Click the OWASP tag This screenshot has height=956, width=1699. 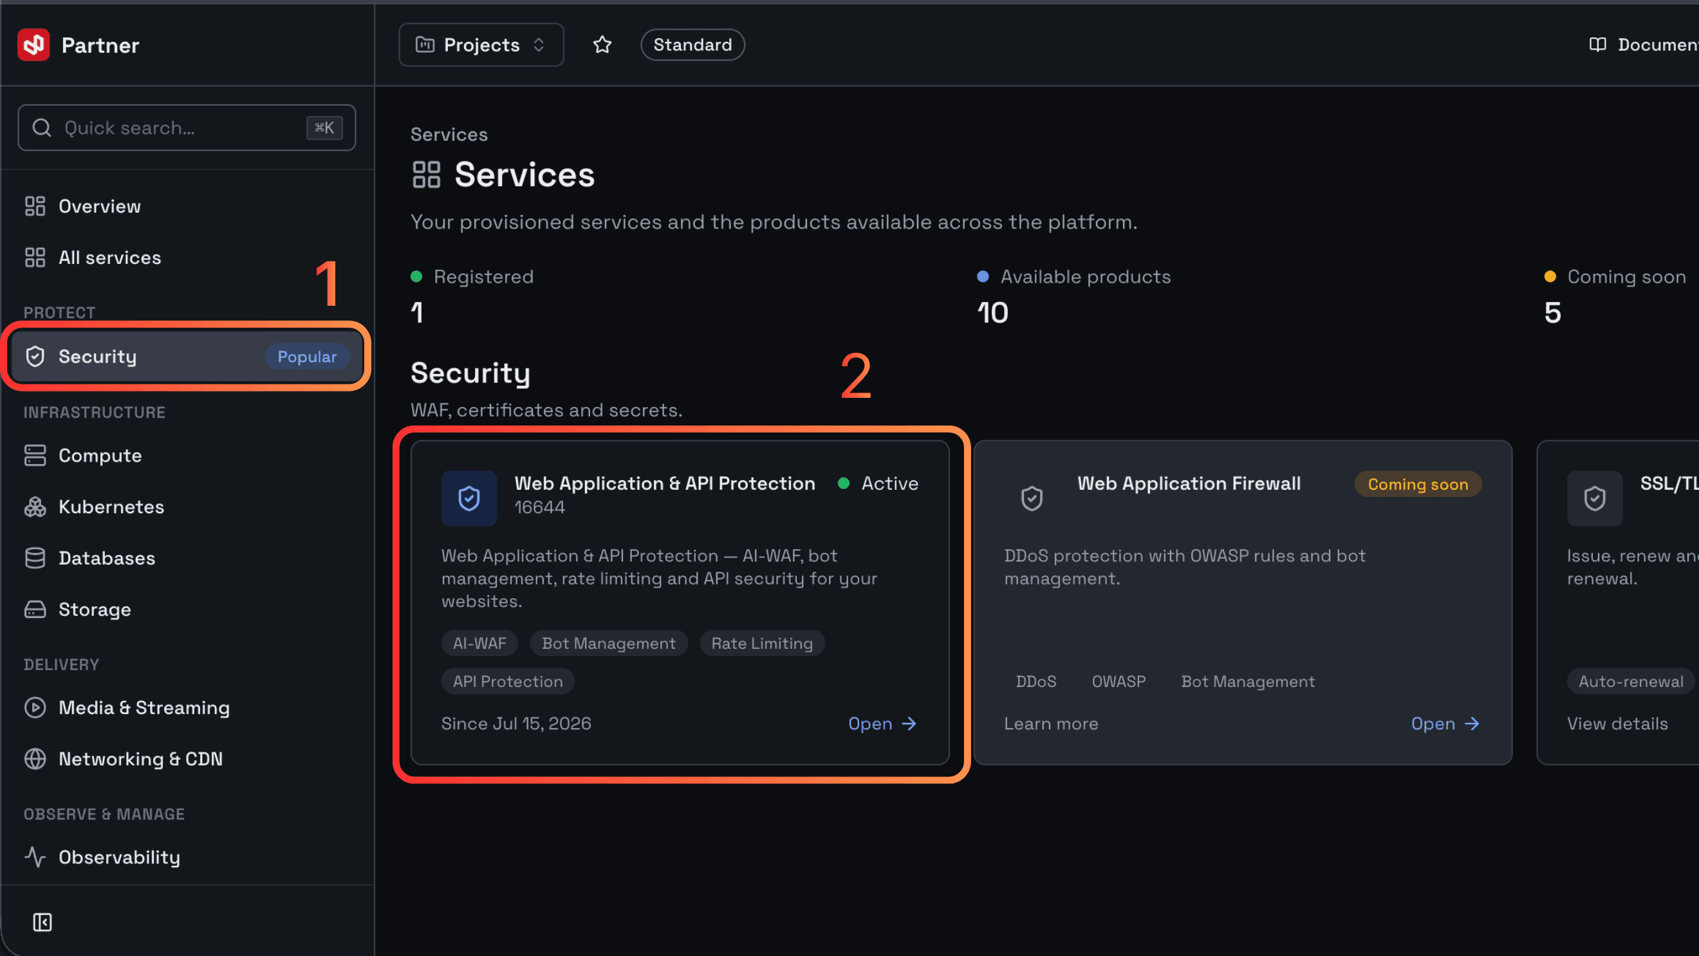(1119, 682)
